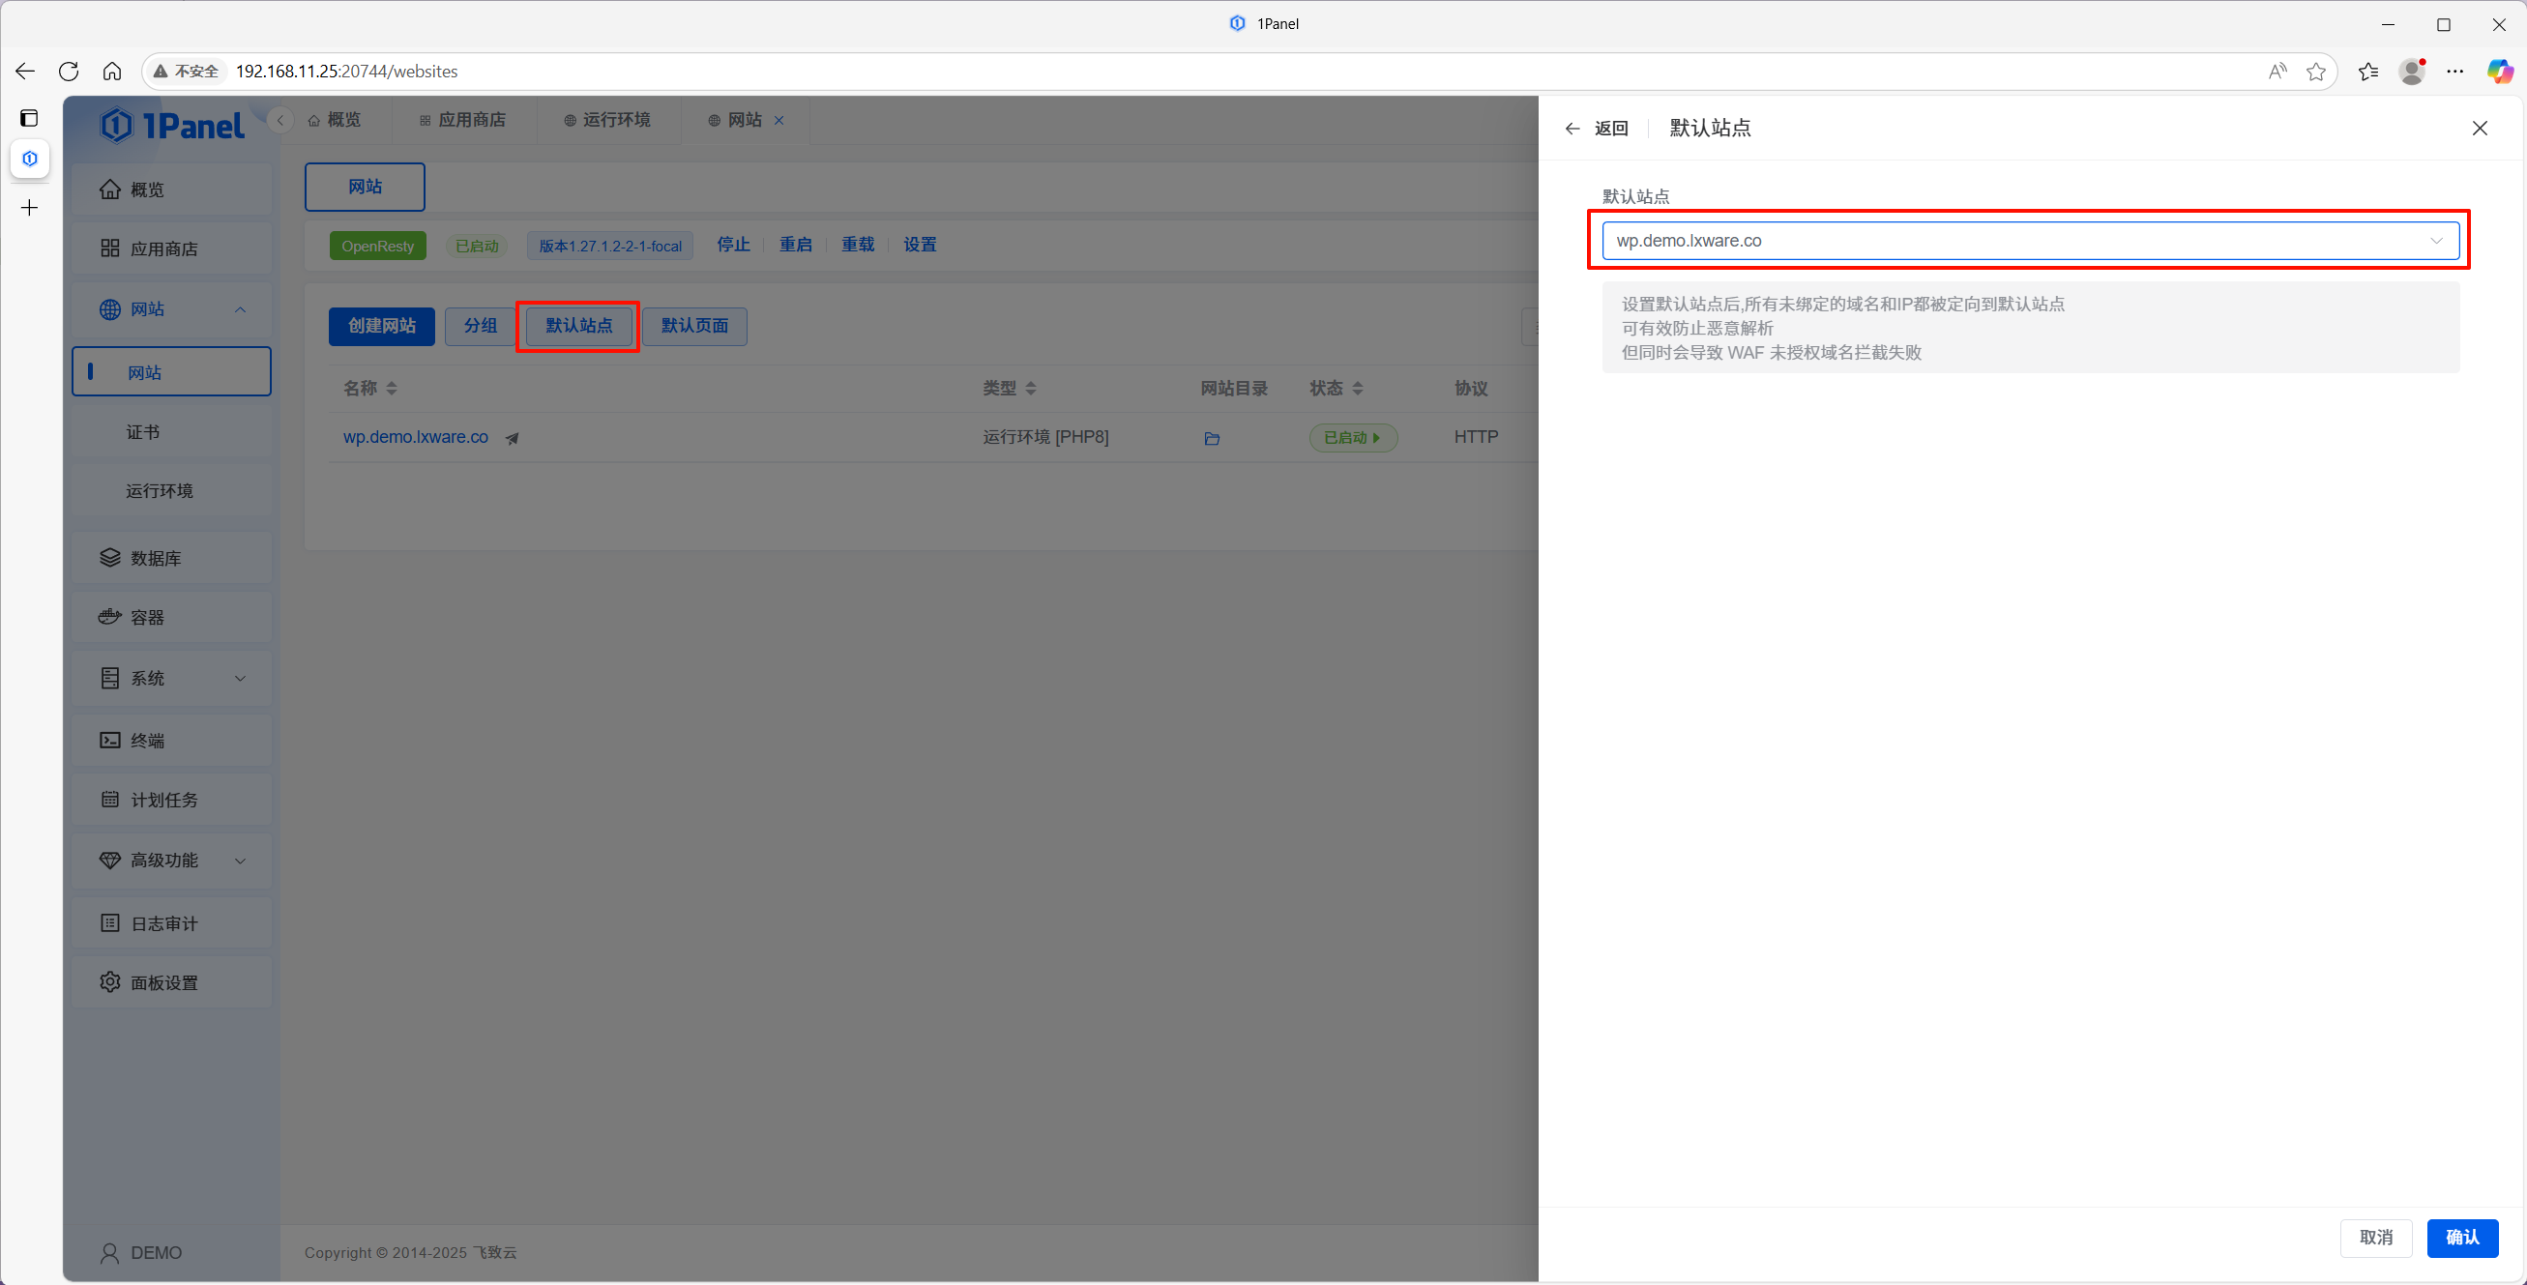The height and width of the screenshot is (1285, 2527).
Task: Click the DEMO user entry
Action: pyautogui.click(x=141, y=1253)
